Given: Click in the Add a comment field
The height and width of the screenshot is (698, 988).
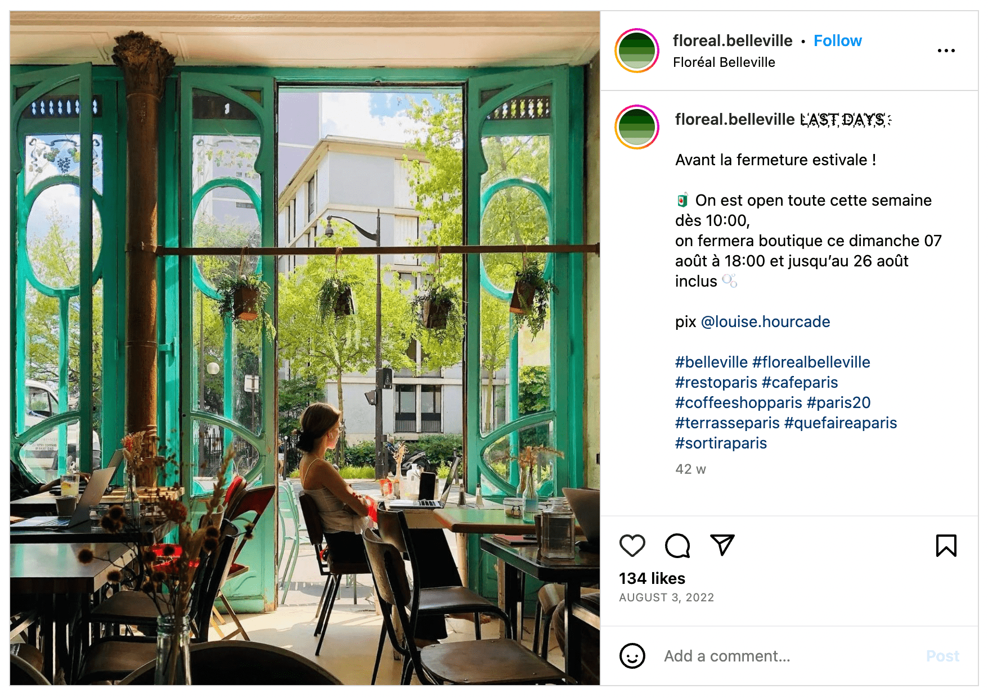Looking at the screenshot, I should tap(788, 656).
